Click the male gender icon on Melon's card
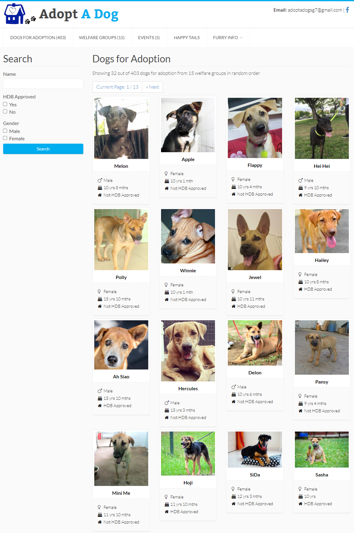This screenshot has height=533, width=354. pos(100,180)
